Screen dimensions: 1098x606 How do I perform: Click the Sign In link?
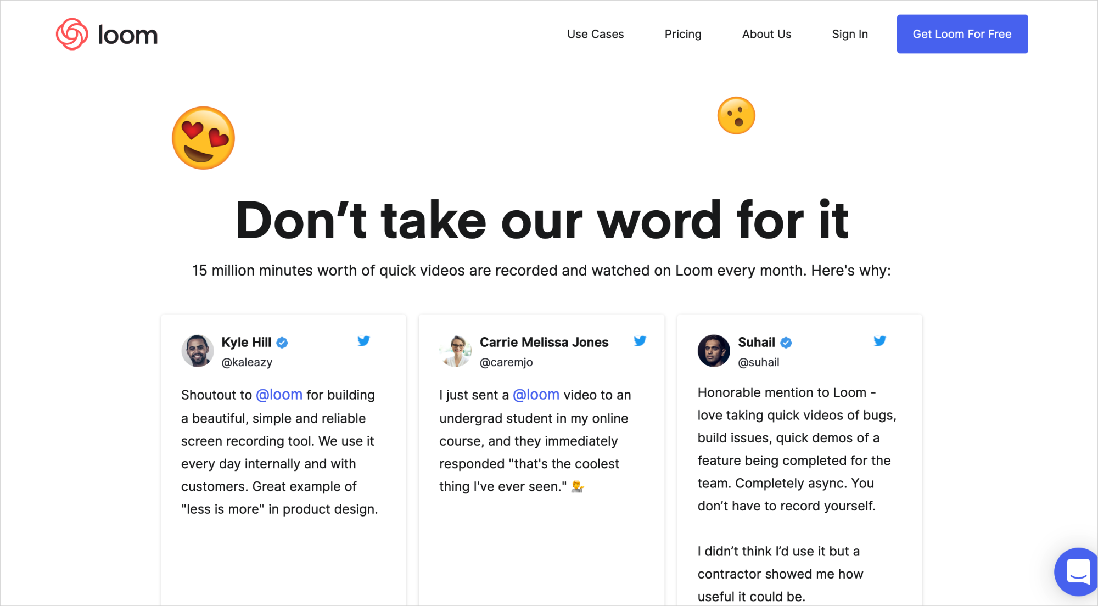tap(850, 34)
